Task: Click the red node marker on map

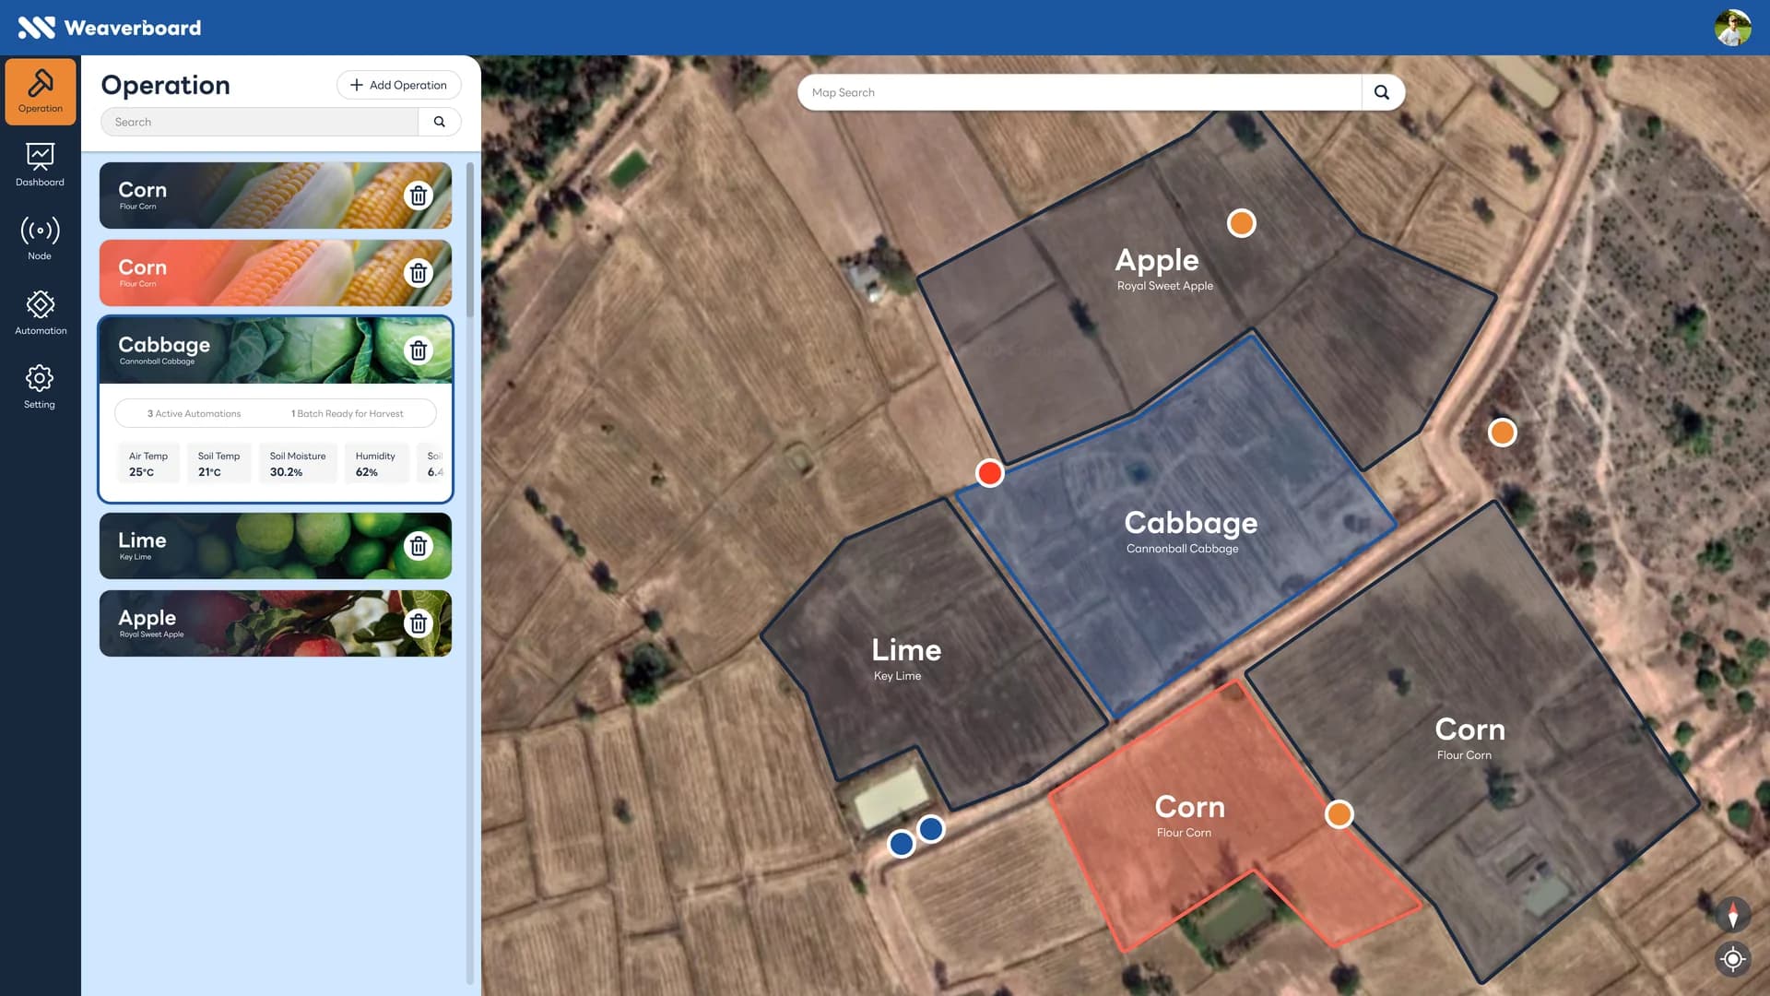Action: click(990, 473)
